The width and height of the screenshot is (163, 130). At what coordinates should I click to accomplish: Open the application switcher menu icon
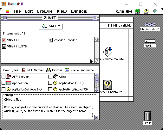click(x=155, y=11)
